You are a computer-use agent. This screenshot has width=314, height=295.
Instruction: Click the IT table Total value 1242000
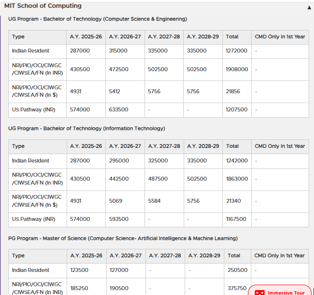tap(237, 161)
